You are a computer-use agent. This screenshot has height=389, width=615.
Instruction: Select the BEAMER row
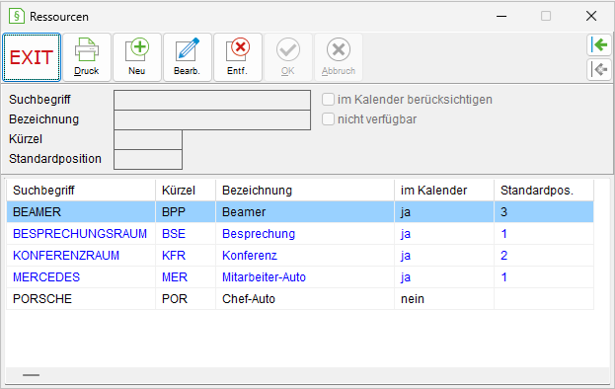click(300, 212)
